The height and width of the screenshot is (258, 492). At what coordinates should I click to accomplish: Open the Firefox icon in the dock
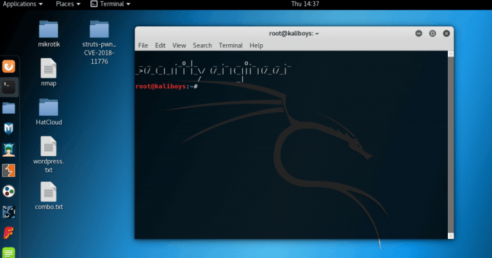[x=9, y=67]
